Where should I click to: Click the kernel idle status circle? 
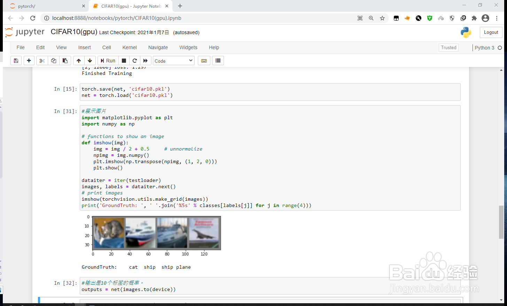click(500, 48)
